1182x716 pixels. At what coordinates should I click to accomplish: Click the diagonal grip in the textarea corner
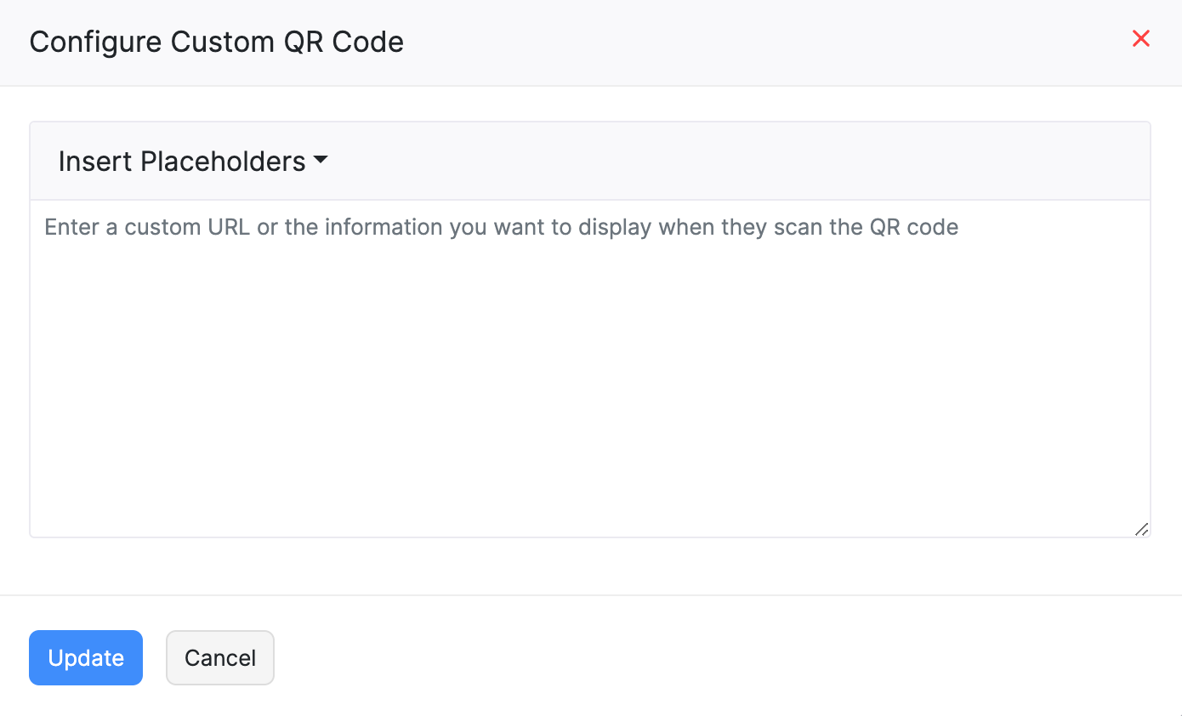click(1141, 529)
